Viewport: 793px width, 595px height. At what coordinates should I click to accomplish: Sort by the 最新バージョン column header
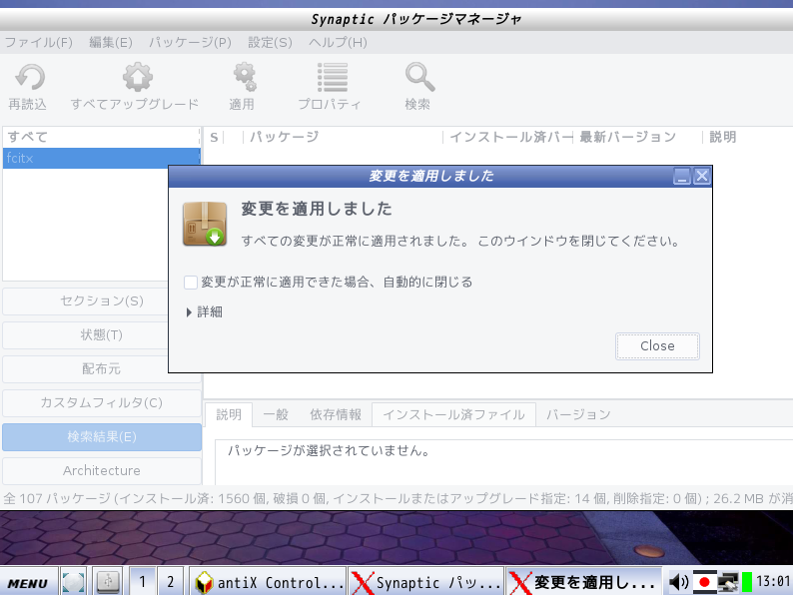point(638,137)
